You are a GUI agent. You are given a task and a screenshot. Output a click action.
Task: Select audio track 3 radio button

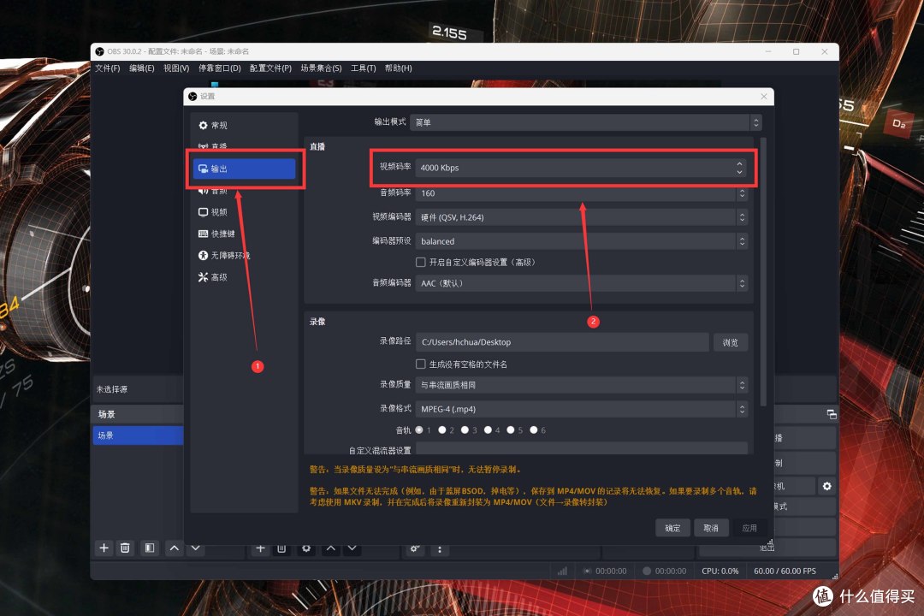tap(465, 430)
